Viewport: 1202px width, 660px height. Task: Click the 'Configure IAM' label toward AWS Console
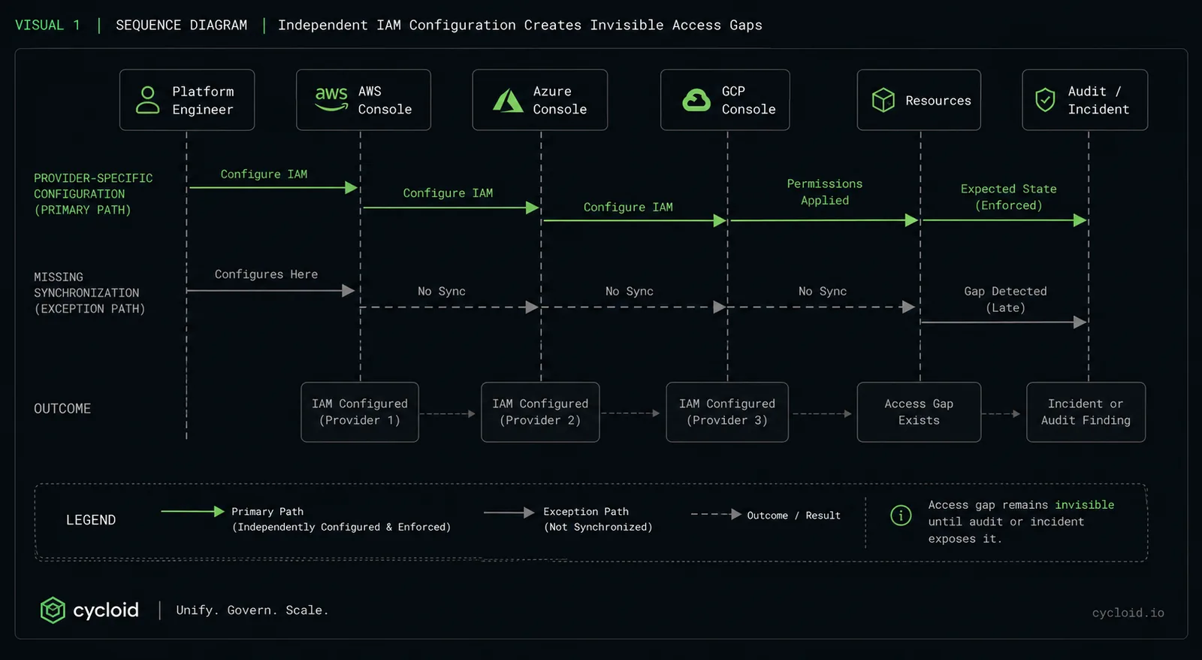[264, 174]
